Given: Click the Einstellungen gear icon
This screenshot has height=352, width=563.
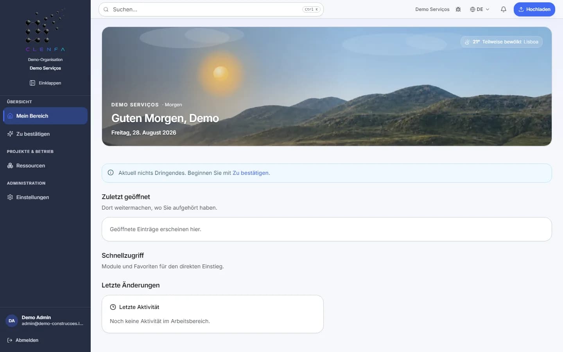Looking at the screenshot, I should (x=10, y=197).
